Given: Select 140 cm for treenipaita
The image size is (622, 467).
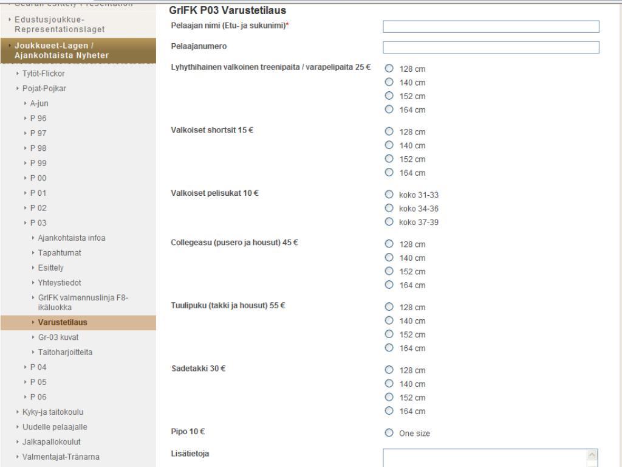Looking at the screenshot, I should (389, 82).
